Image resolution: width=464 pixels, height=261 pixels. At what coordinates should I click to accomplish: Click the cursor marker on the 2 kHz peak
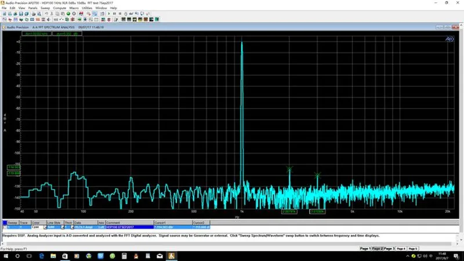[289, 169]
